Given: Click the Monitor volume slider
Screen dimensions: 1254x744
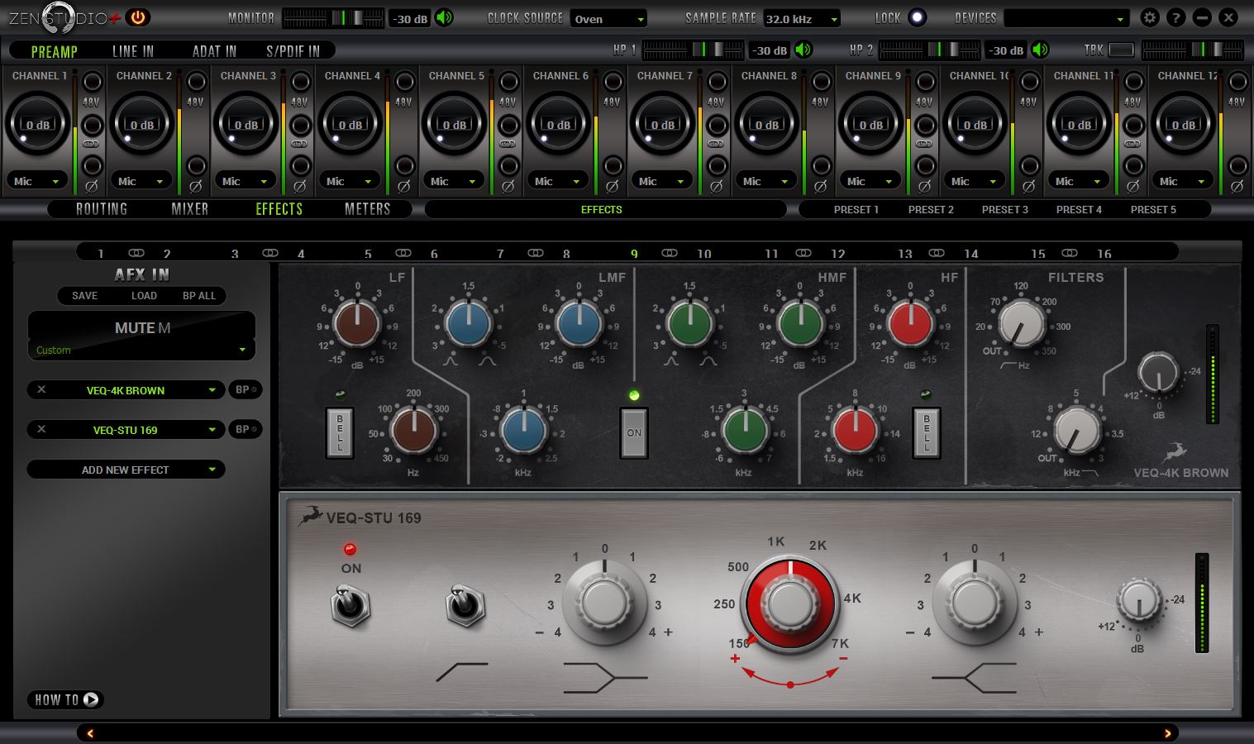Looking at the screenshot, I should tap(333, 17).
